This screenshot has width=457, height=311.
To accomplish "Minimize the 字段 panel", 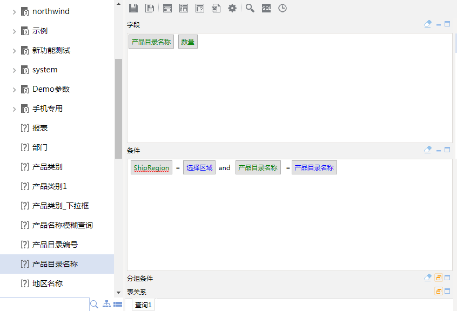I will click(438, 25).
